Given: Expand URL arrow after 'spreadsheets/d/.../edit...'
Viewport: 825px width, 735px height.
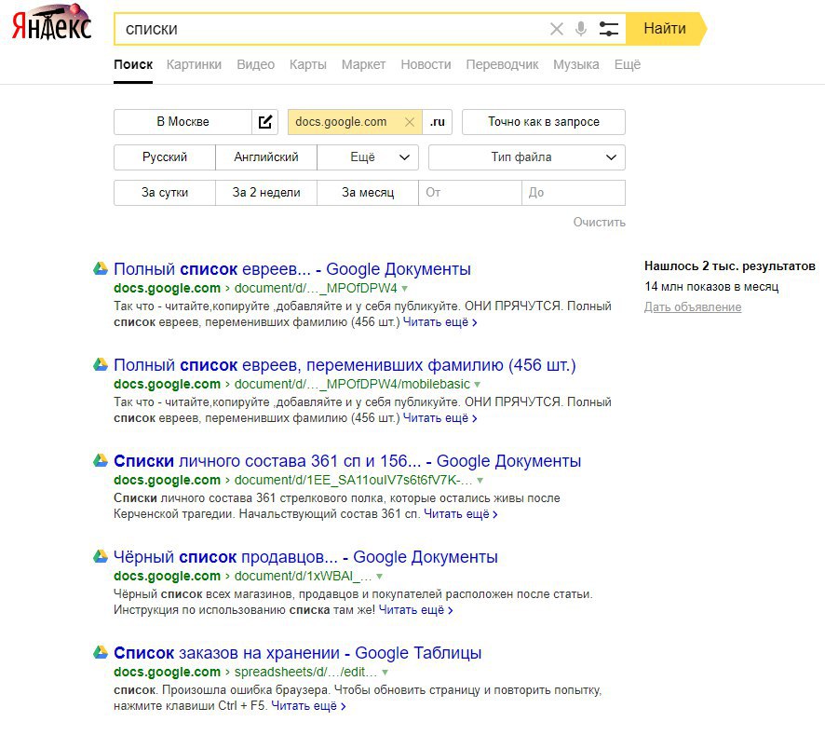Looking at the screenshot, I should pos(385,672).
